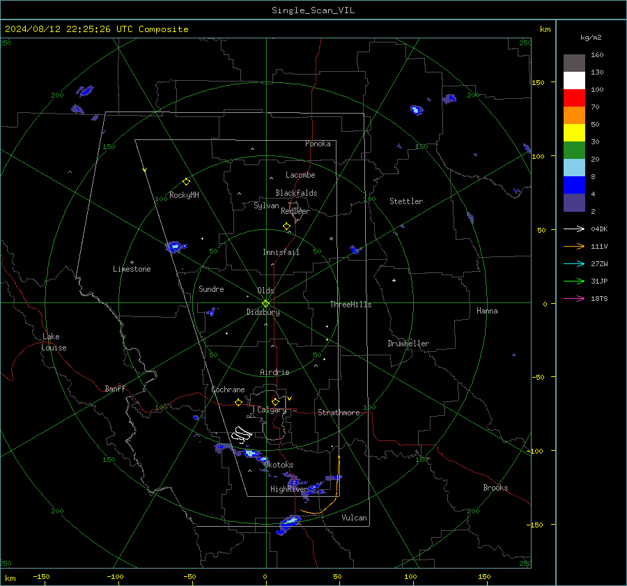Click the VIL echo west of Innisfail
The height and width of the screenshot is (586, 627).
pyautogui.click(x=175, y=247)
